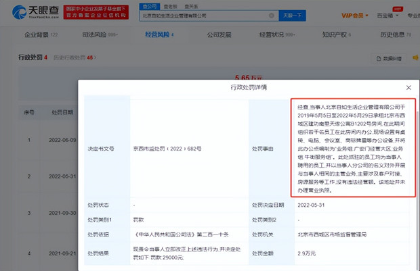
Task: Select penalty row dated 2022-05-31
Action: point(48,176)
